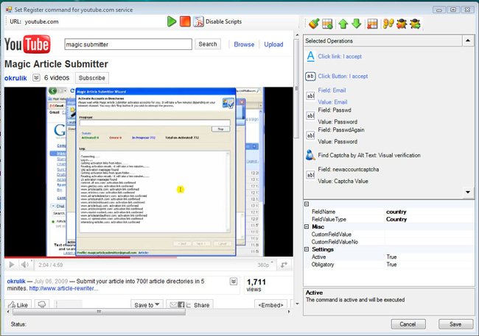
Task: Click the CustomFieldValueNo property row
Action: [391, 242]
